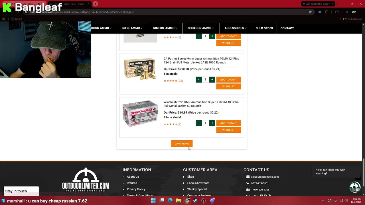Open the Weekly Special footer link

197,189
